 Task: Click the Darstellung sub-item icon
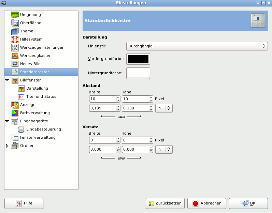(21, 88)
